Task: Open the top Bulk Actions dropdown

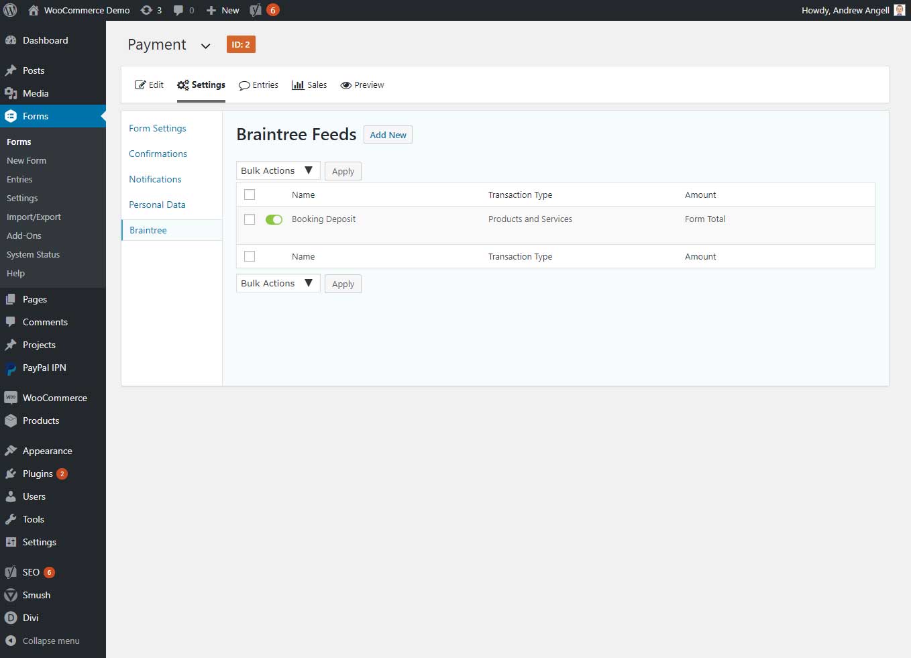Action: [x=278, y=170]
